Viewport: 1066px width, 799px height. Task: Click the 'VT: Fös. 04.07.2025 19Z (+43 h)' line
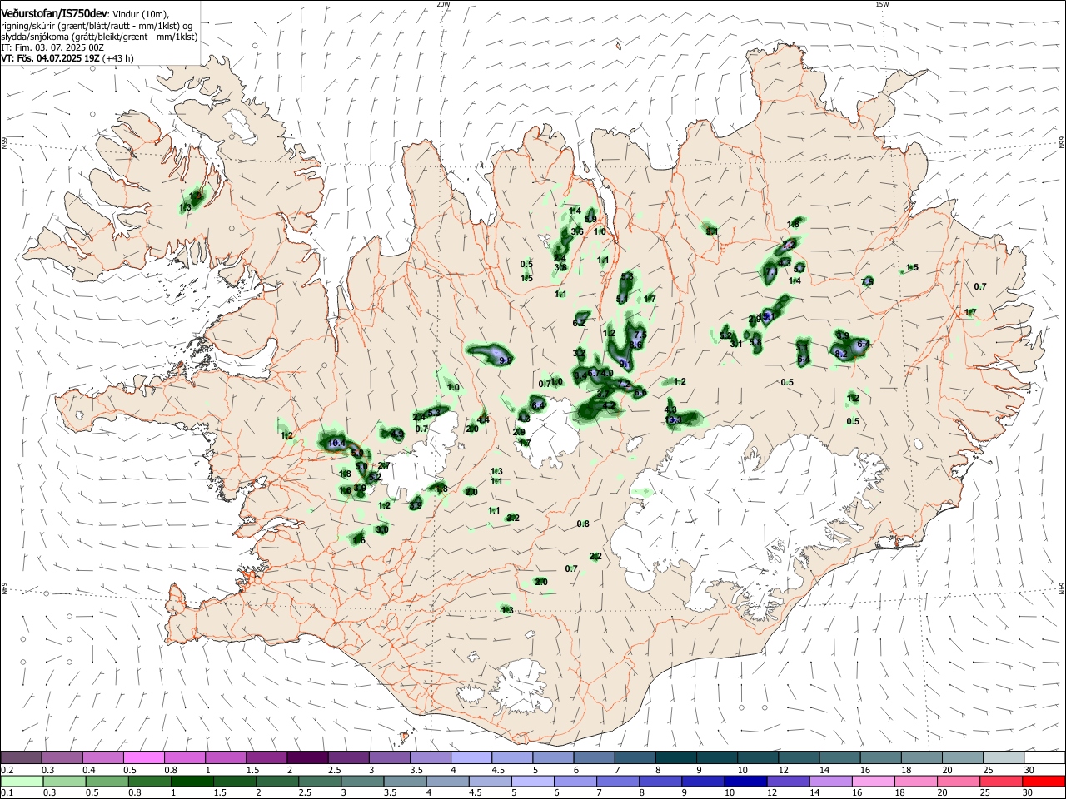67,58
